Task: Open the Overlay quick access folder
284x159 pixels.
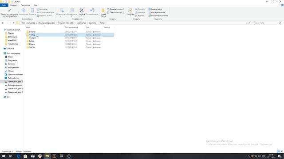Action: click(11, 34)
